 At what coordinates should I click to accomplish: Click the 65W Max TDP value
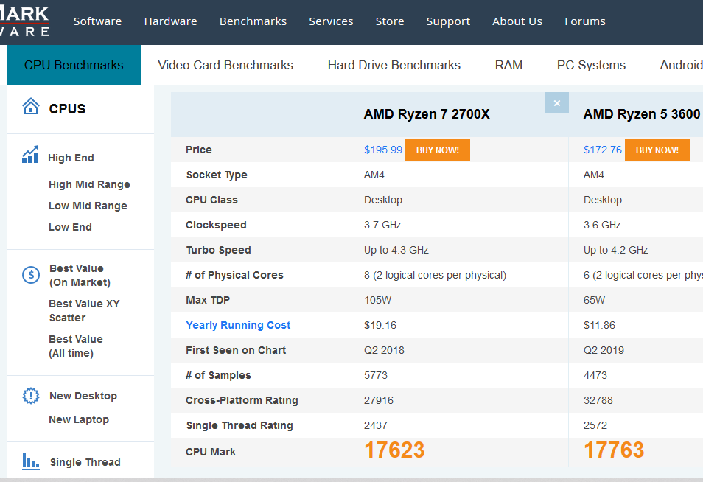[x=594, y=300]
